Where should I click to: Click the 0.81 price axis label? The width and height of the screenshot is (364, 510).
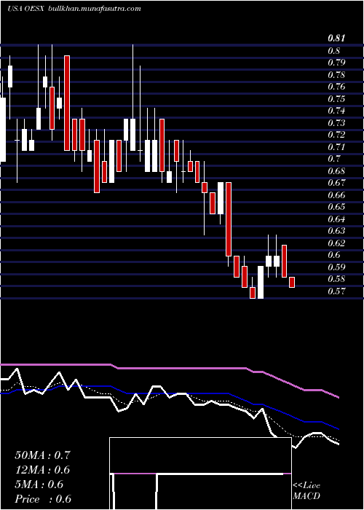(336, 39)
